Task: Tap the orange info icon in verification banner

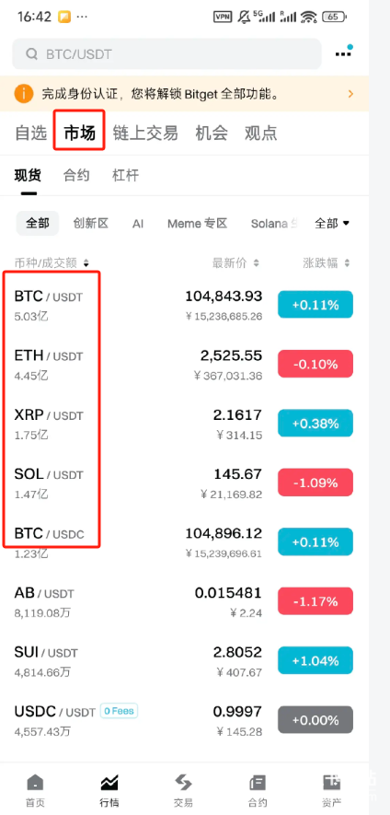Action: [x=24, y=94]
